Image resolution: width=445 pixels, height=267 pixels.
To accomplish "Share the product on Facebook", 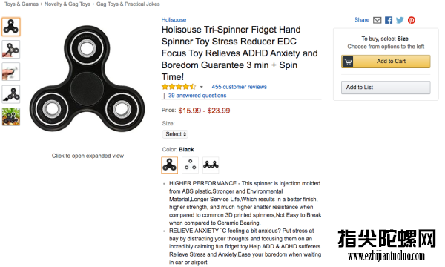I will (x=389, y=20).
